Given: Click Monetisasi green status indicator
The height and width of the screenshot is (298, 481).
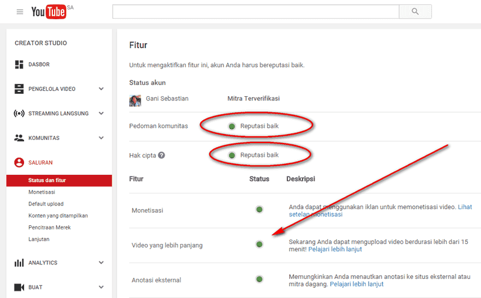Looking at the screenshot, I should point(259,210).
